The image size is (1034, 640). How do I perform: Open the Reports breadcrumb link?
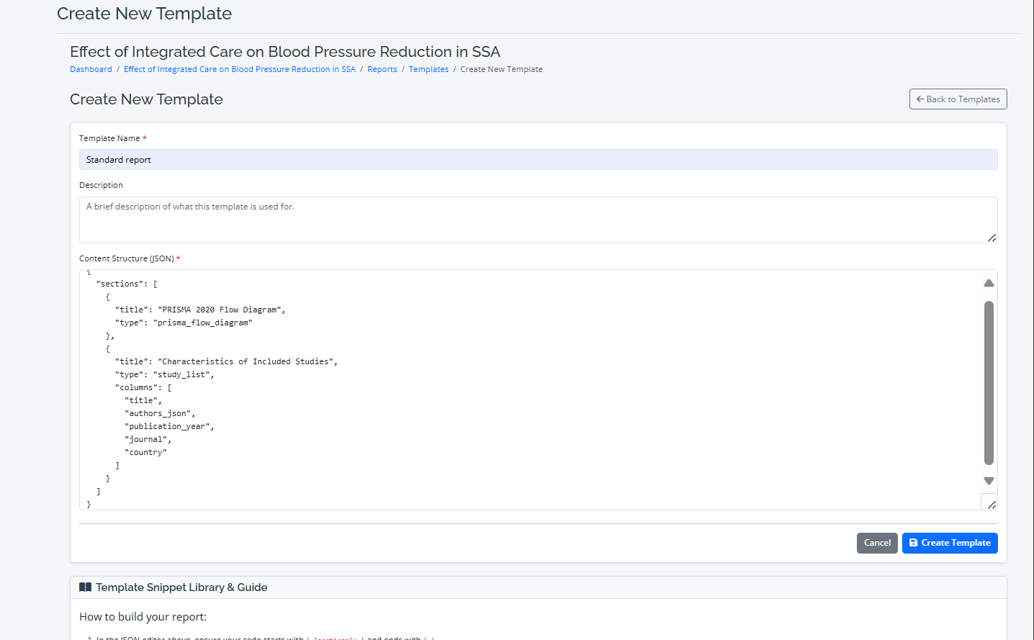click(x=382, y=70)
